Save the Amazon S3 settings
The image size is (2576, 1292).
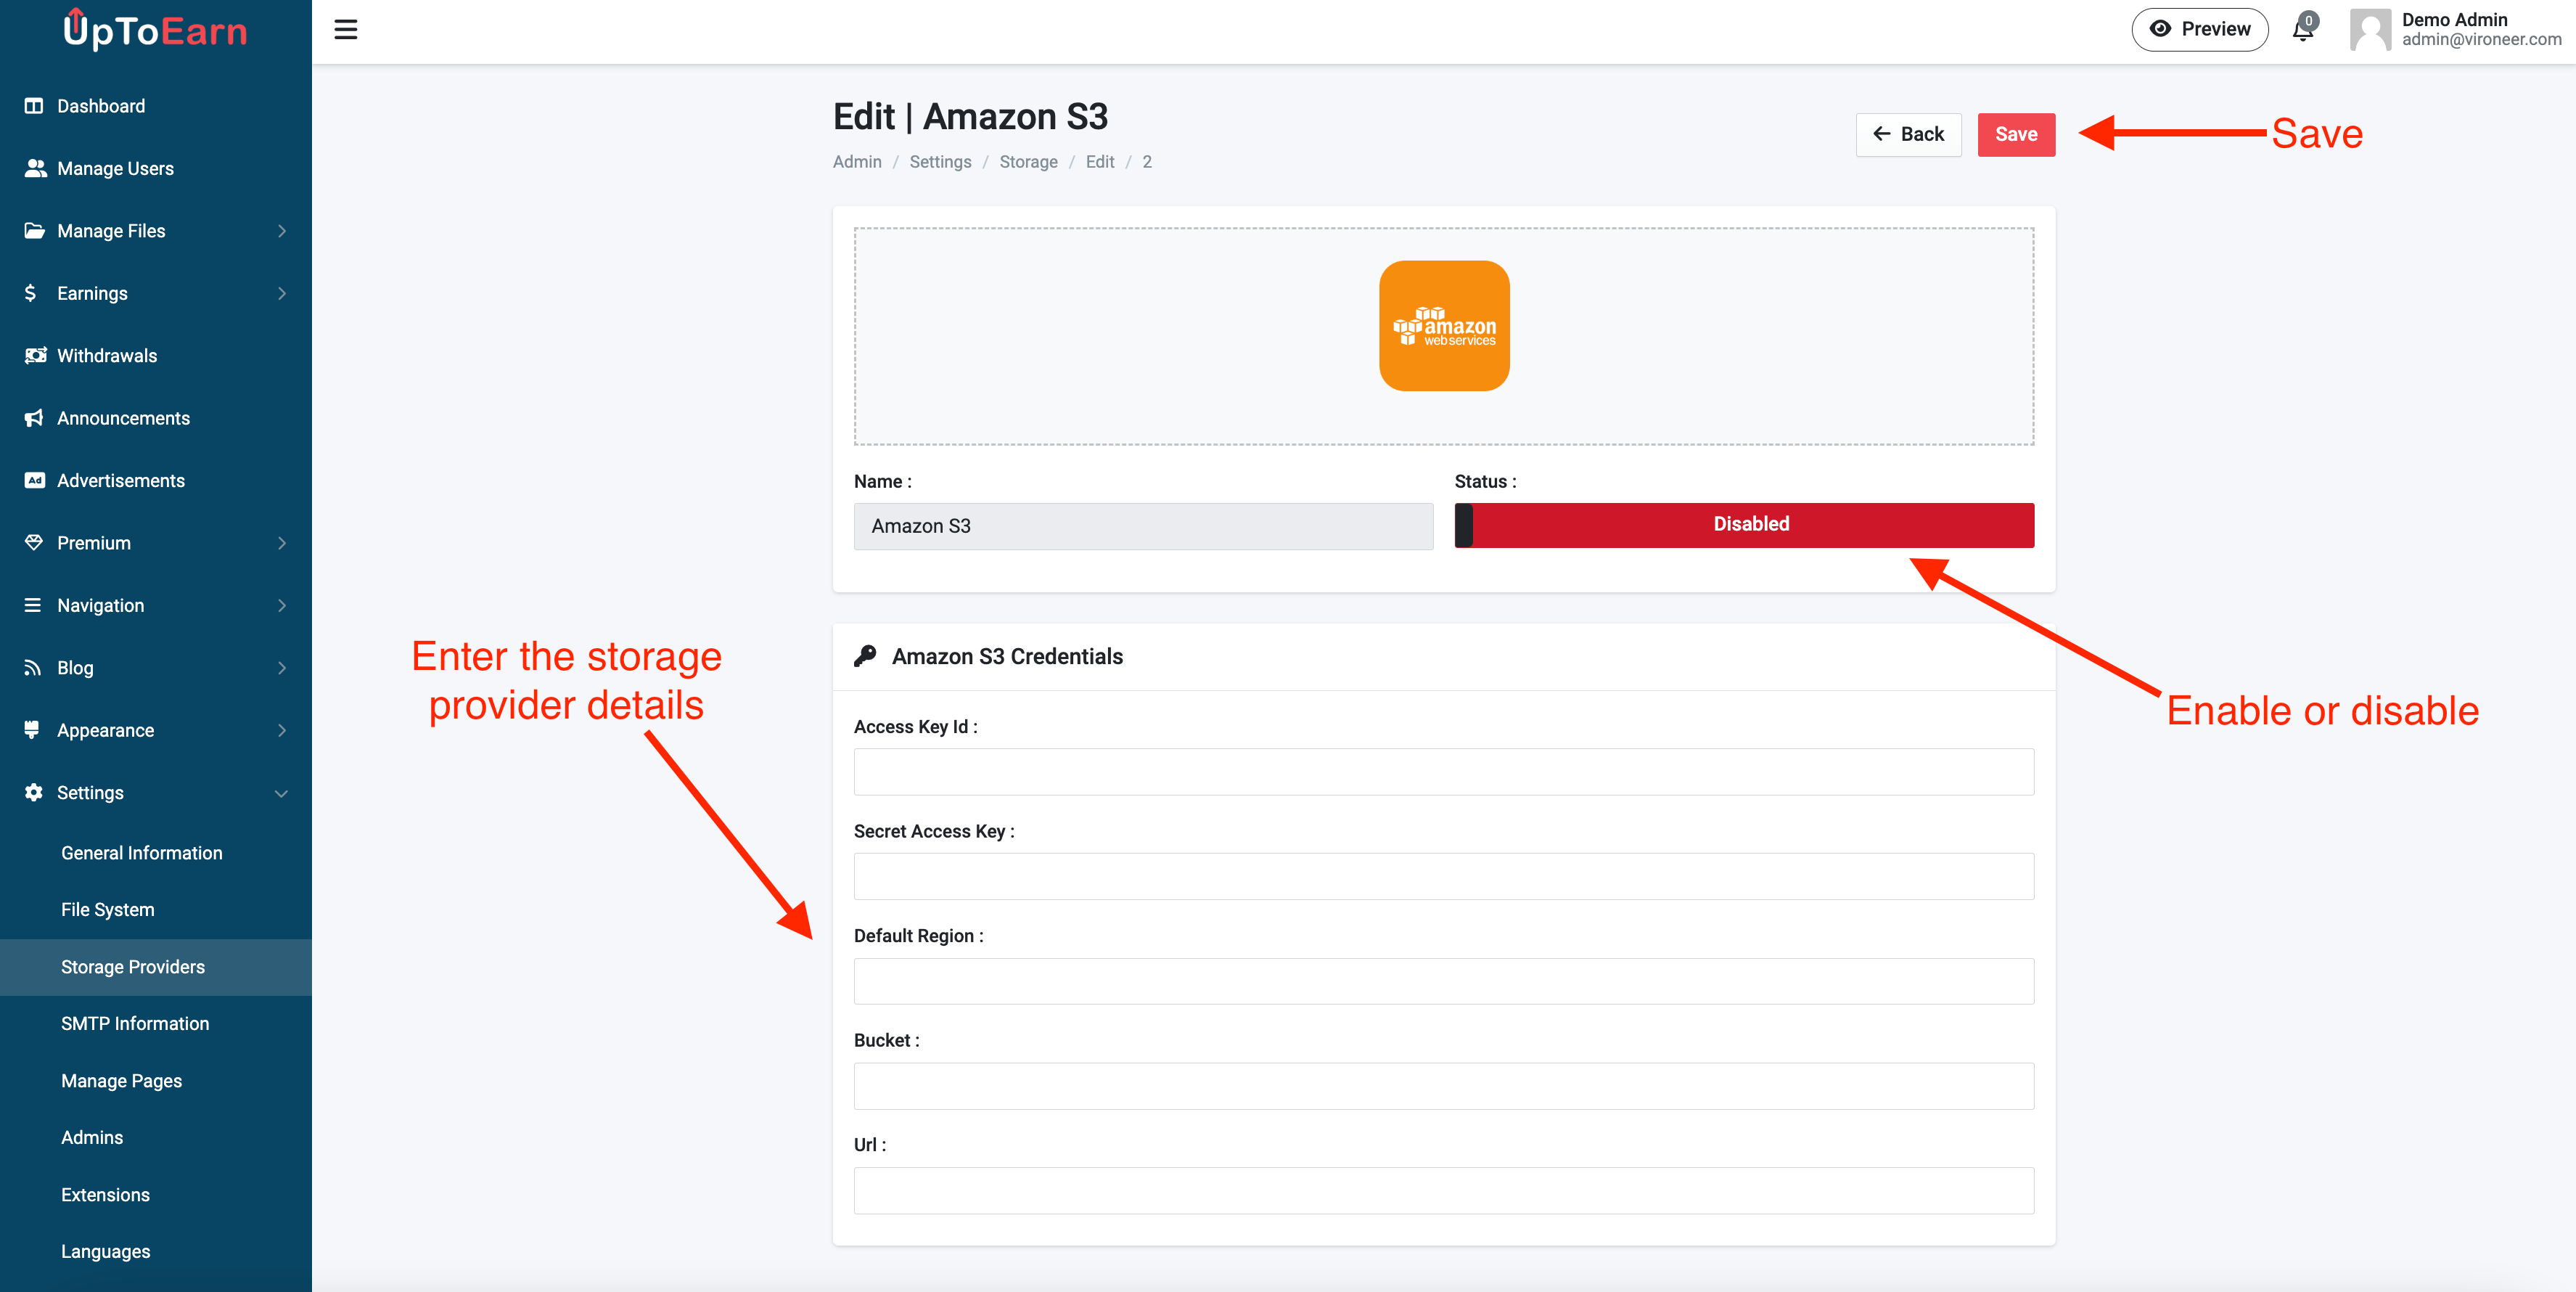pyautogui.click(x=2016, y=134)
